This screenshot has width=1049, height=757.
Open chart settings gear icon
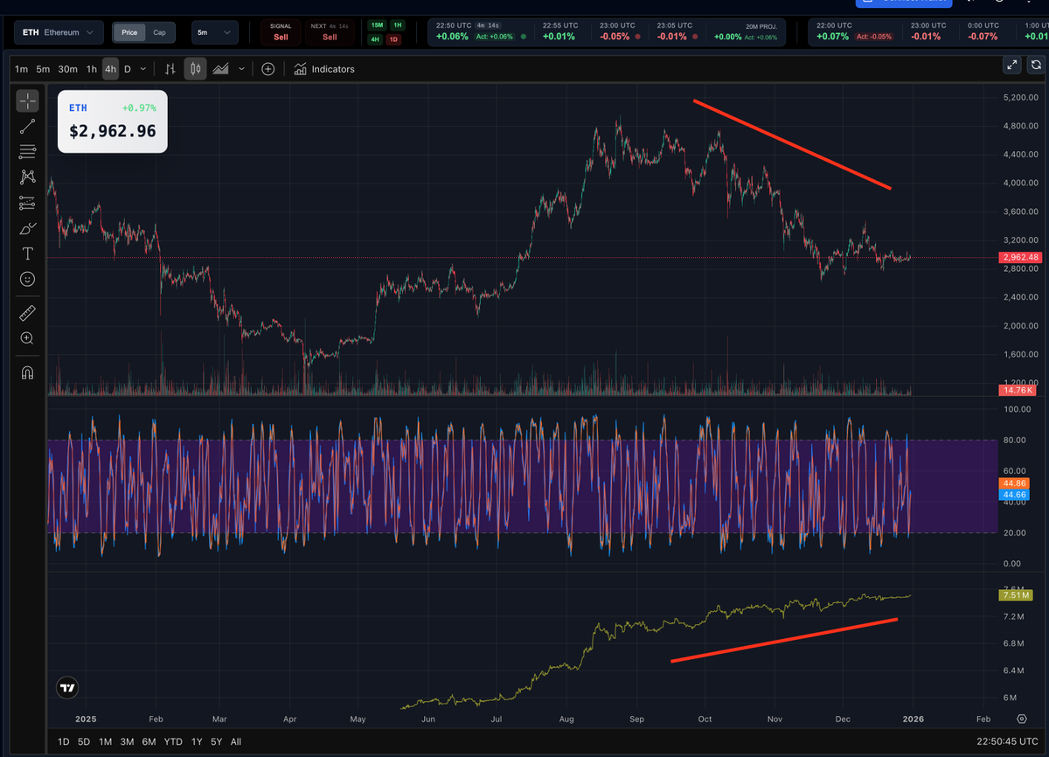tap(1022, 719)
